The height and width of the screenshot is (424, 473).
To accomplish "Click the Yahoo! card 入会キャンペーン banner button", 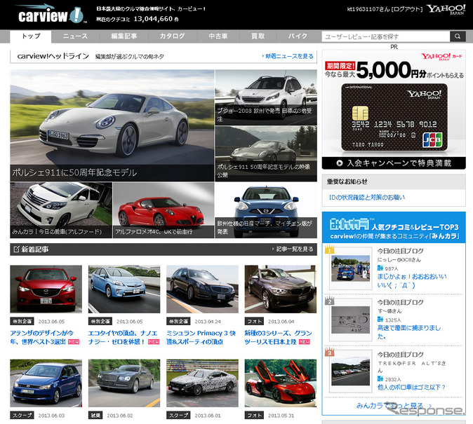I will [393, 163].
